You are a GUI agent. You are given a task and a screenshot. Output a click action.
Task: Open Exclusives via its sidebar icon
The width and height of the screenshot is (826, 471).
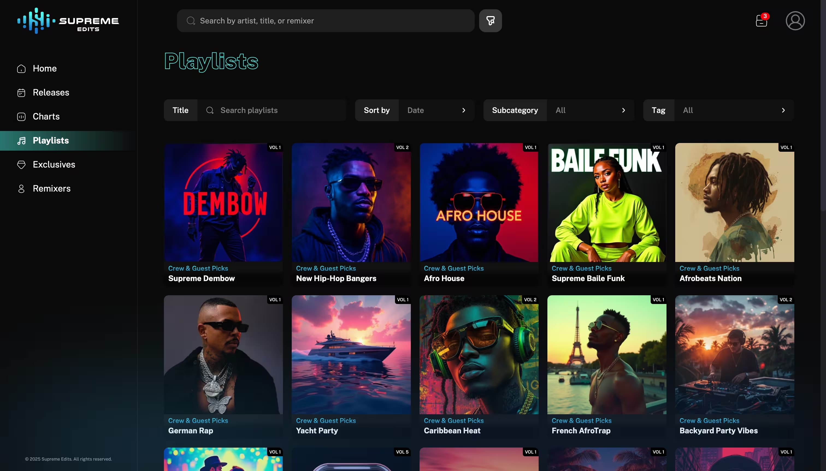coord(21,165)
